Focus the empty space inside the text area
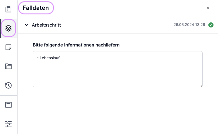218x134 pixels. 118,74
